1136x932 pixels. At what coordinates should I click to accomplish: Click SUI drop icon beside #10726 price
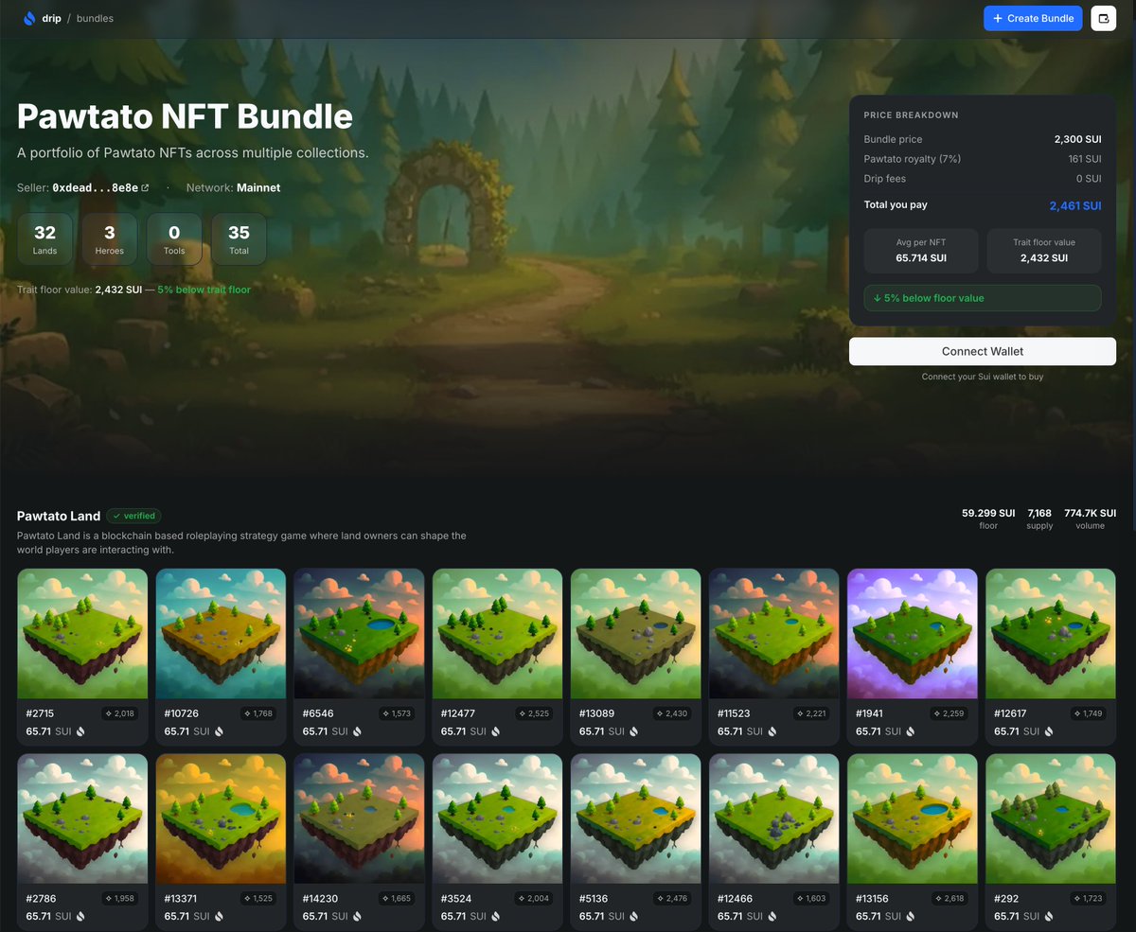click(219, 731)
